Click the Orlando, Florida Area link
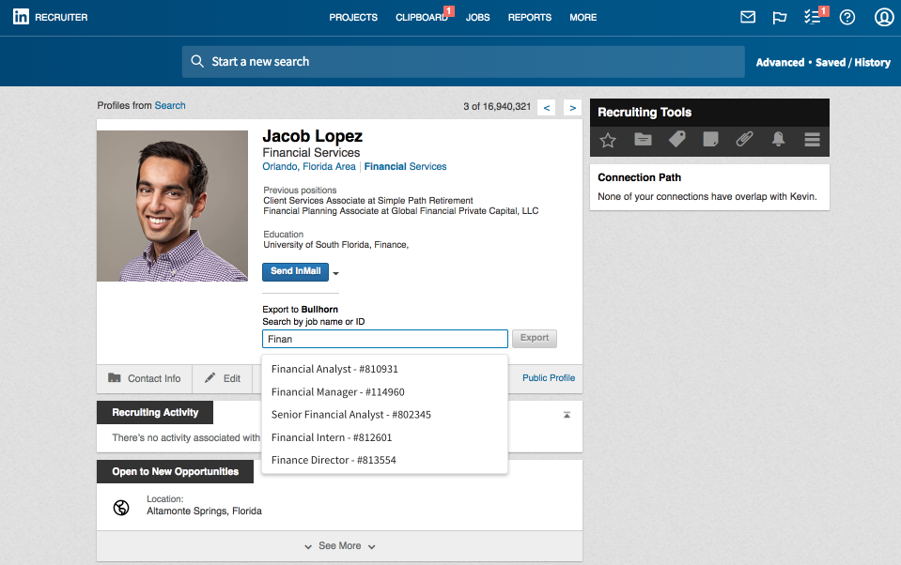This screenshot has width=901, height=565. tap(309, 166)
